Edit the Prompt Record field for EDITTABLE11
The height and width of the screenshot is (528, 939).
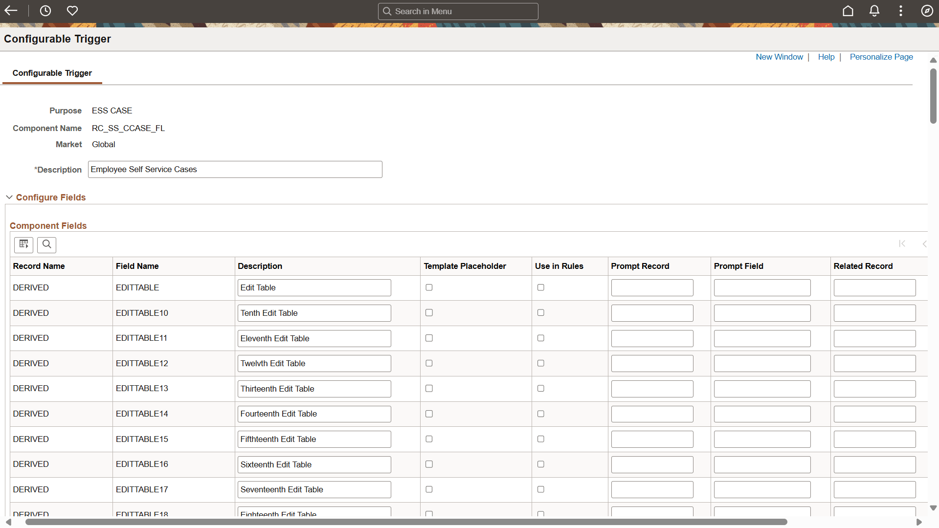pos(652,338)
